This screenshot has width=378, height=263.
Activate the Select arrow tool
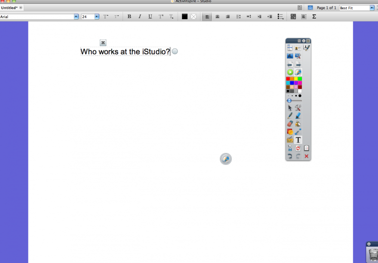pos(290,108)
